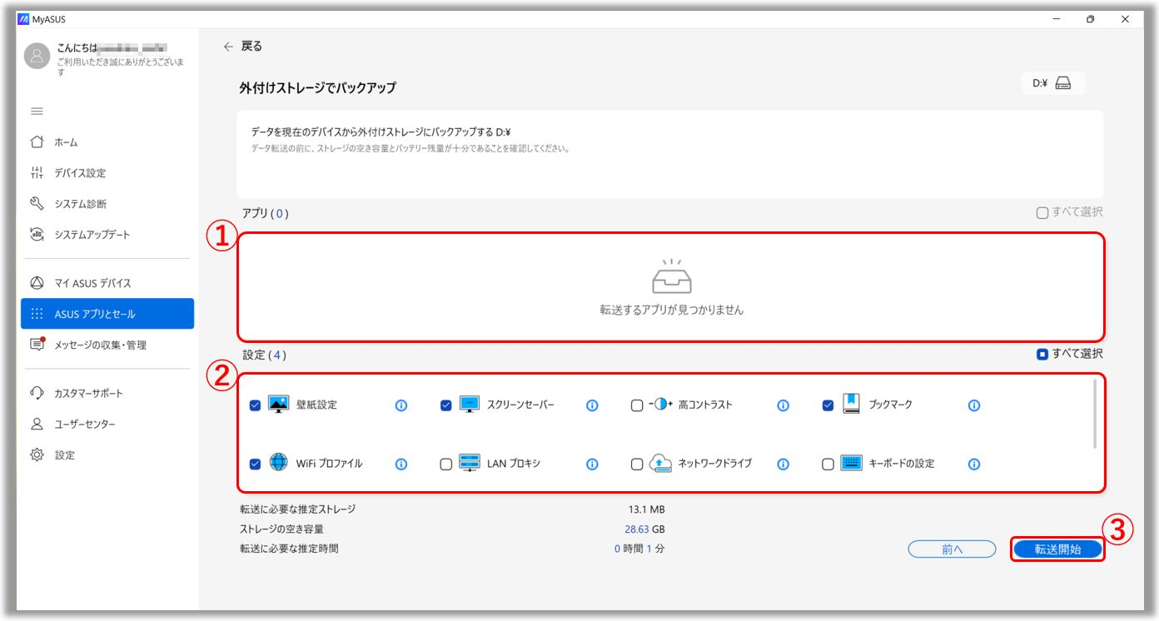
Task: Click the 戻る back arrow
Action: [228, 47]
